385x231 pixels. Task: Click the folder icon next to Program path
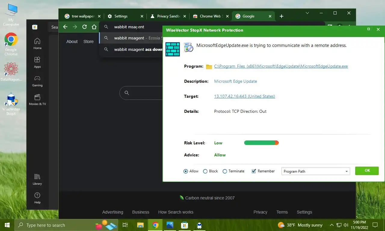coord(209,67)
